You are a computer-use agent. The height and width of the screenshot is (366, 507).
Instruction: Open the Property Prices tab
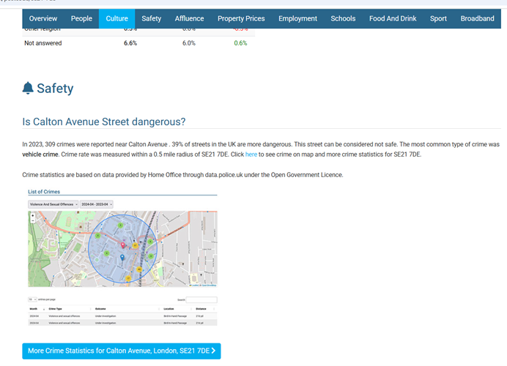[243, 18]
